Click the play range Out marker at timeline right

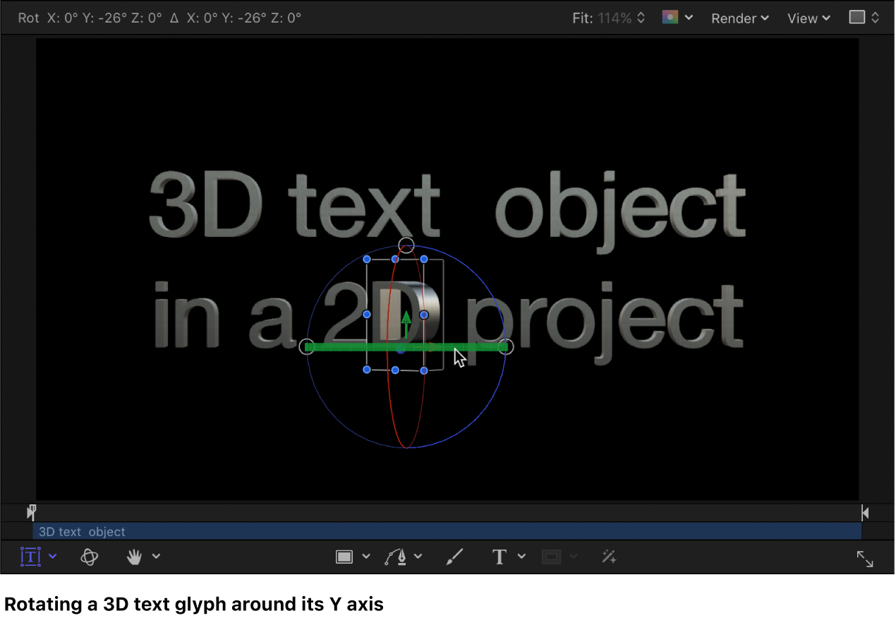pyautogui.click(x=865, y=512)
